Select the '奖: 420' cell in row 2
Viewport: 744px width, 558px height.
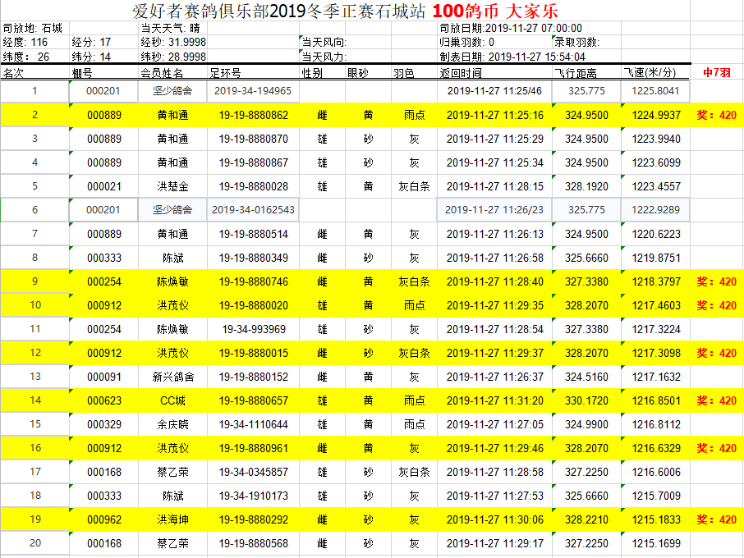click(716, 115)
